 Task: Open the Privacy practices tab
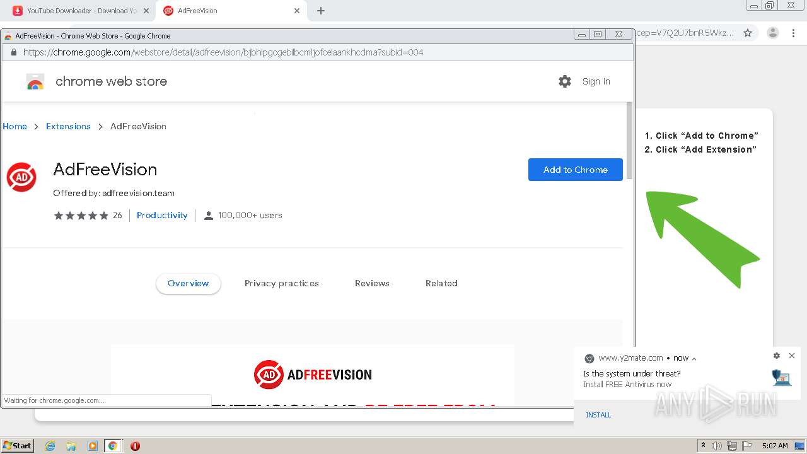(282, 284)
